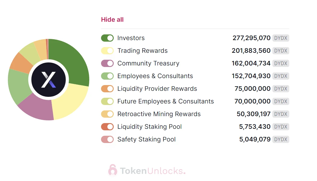This screenshot has width=317, height=181.
Task: Turn off Liquidity Staking Pool toggle
Action: pyautogui.click(x=107, y=127)
